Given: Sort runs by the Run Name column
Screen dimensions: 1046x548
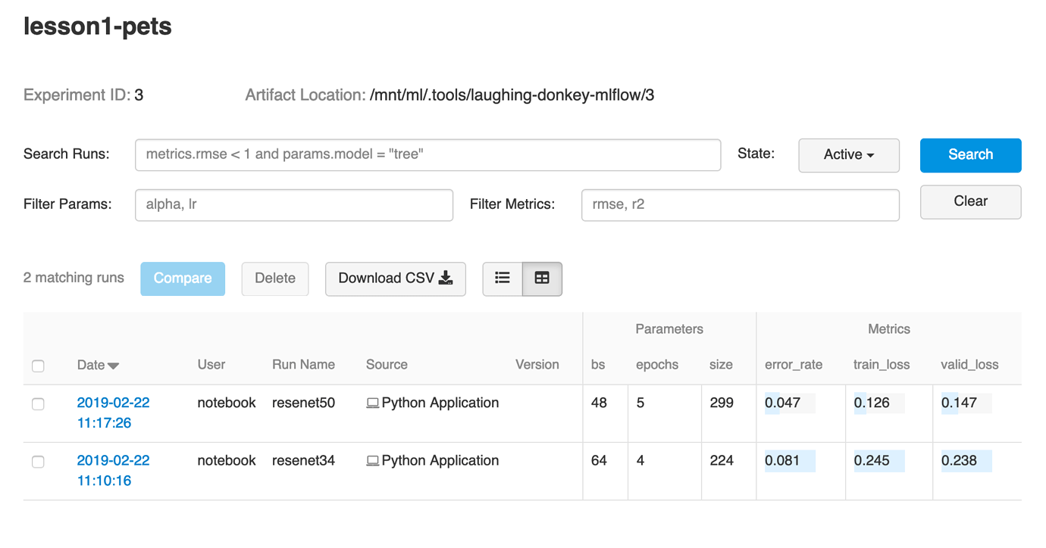Looking at the screenshot, I should click(x=303, y=364).
